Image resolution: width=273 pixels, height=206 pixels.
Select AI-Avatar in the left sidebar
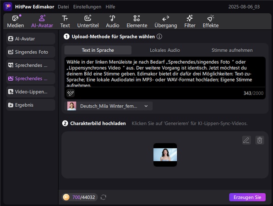tap(31, 38)
